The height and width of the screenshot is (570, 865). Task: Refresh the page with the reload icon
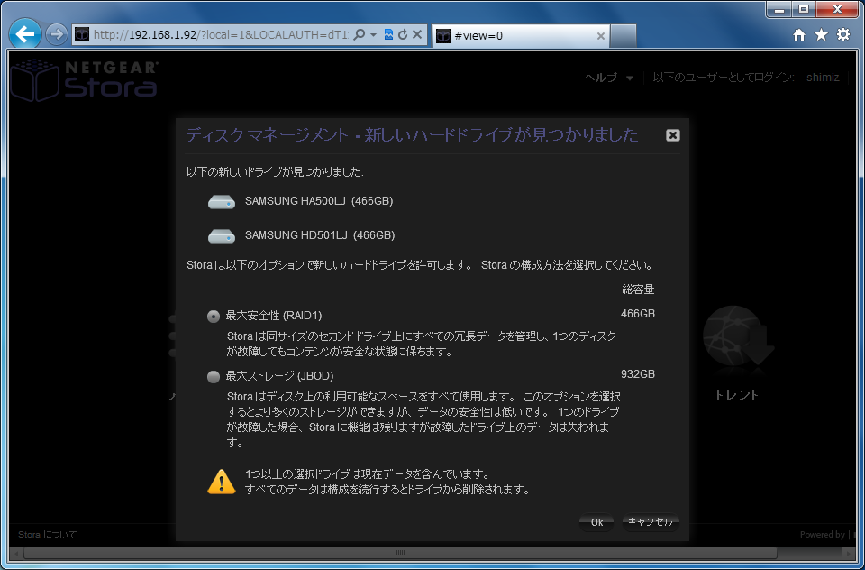[x=403, y=35]
